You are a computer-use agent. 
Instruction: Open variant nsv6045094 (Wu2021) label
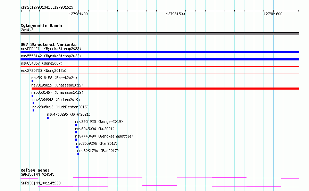(95, 129)
